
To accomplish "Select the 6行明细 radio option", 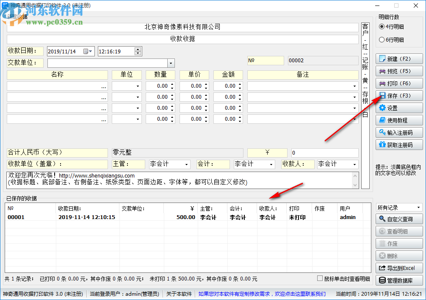I will point(382,40).
